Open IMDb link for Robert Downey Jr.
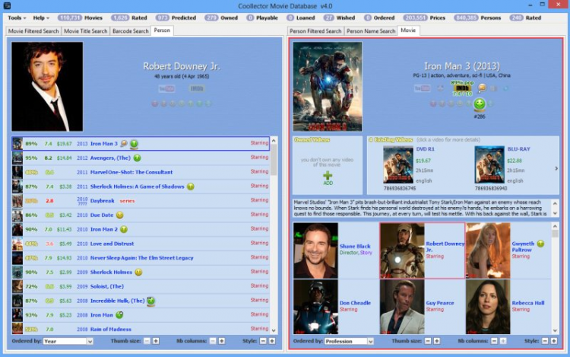Screen dimensions: 570x357 click(197, 88)
